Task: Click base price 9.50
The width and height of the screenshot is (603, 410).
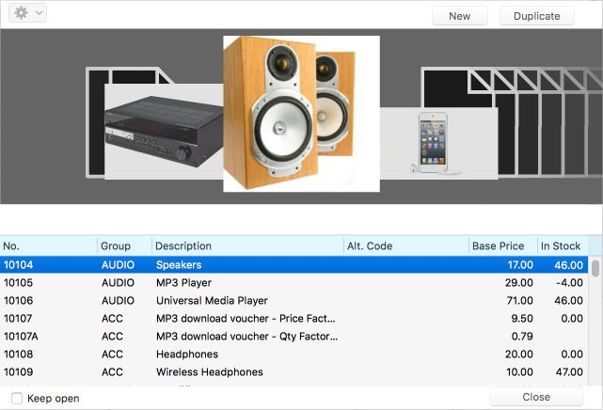Action: 522,319
